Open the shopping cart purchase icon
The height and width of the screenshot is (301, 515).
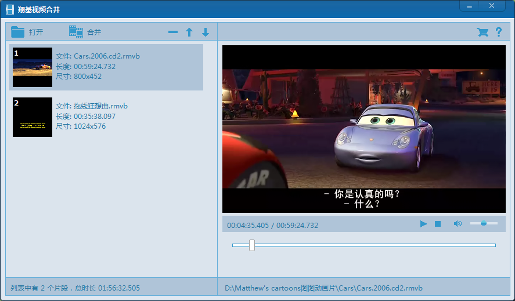482,32
